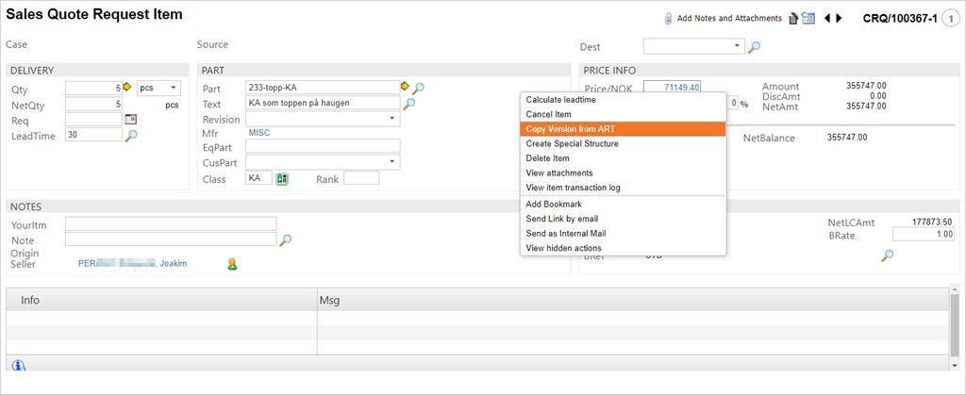Image resolution: width=966 pixels, height=395 pixels.
Task: Open the MISC manufacturer link
Action: click(x=258, y=133)
